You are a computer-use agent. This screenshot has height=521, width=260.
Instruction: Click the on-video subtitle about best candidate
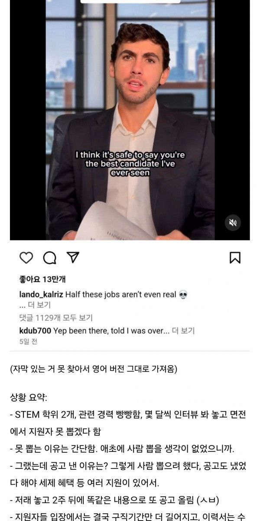[x=130, y=163]
